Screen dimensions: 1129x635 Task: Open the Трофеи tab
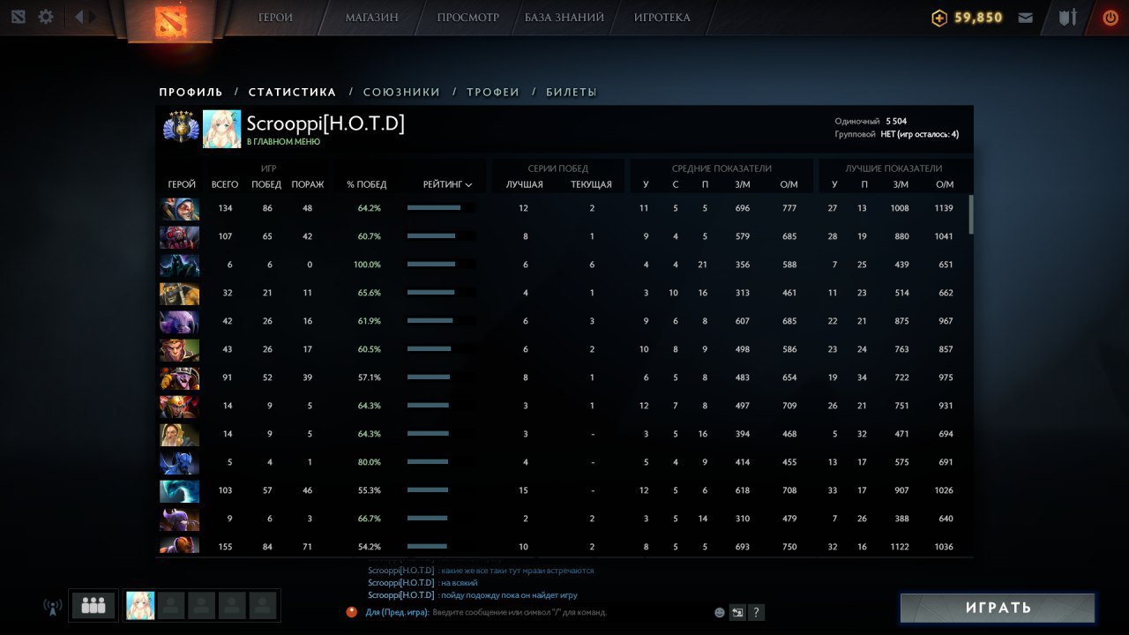[493, 92]
